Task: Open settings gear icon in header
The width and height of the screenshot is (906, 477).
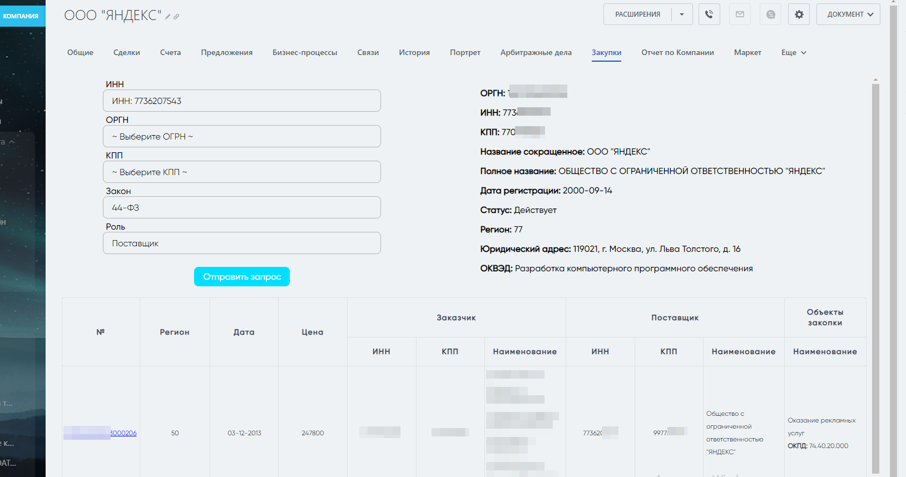Action: (799, 14)
